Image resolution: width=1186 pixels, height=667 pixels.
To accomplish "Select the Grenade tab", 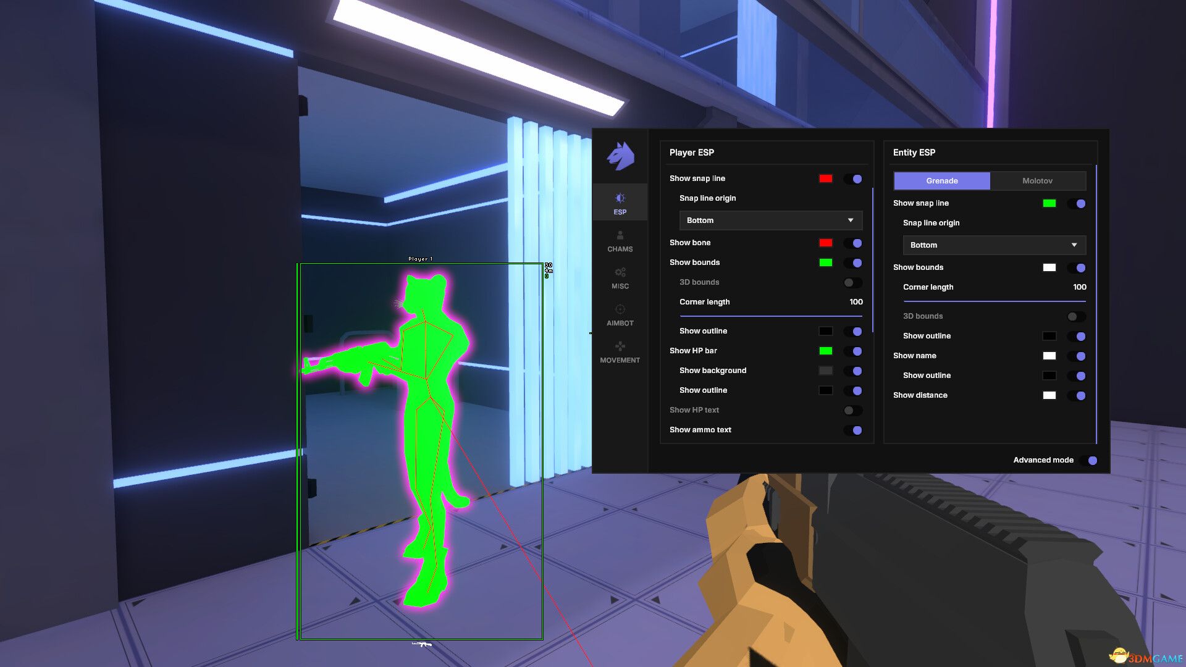I will click(x=941, y=181).
